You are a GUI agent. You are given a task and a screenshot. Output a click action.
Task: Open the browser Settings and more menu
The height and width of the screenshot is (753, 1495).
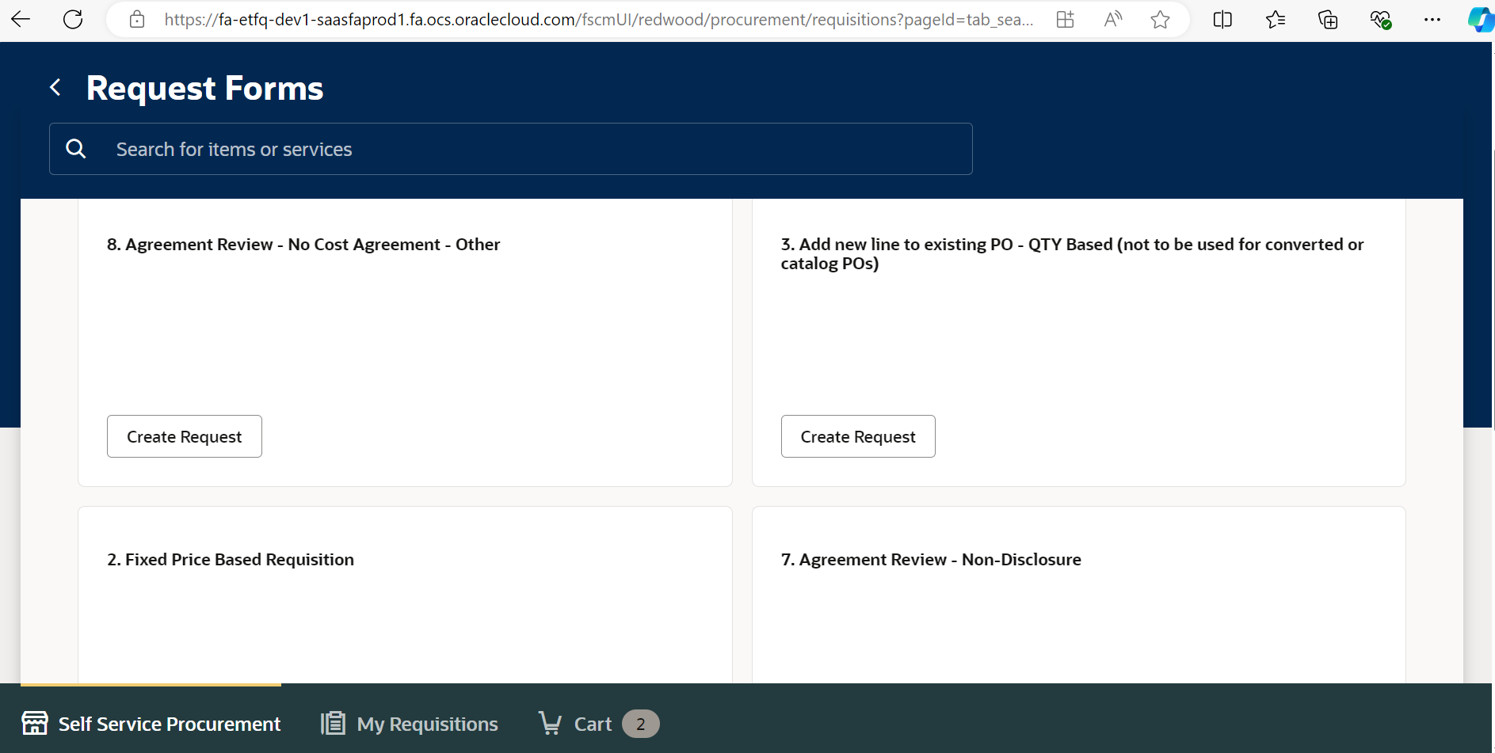pyautogui.click(x=1432, y=20)
